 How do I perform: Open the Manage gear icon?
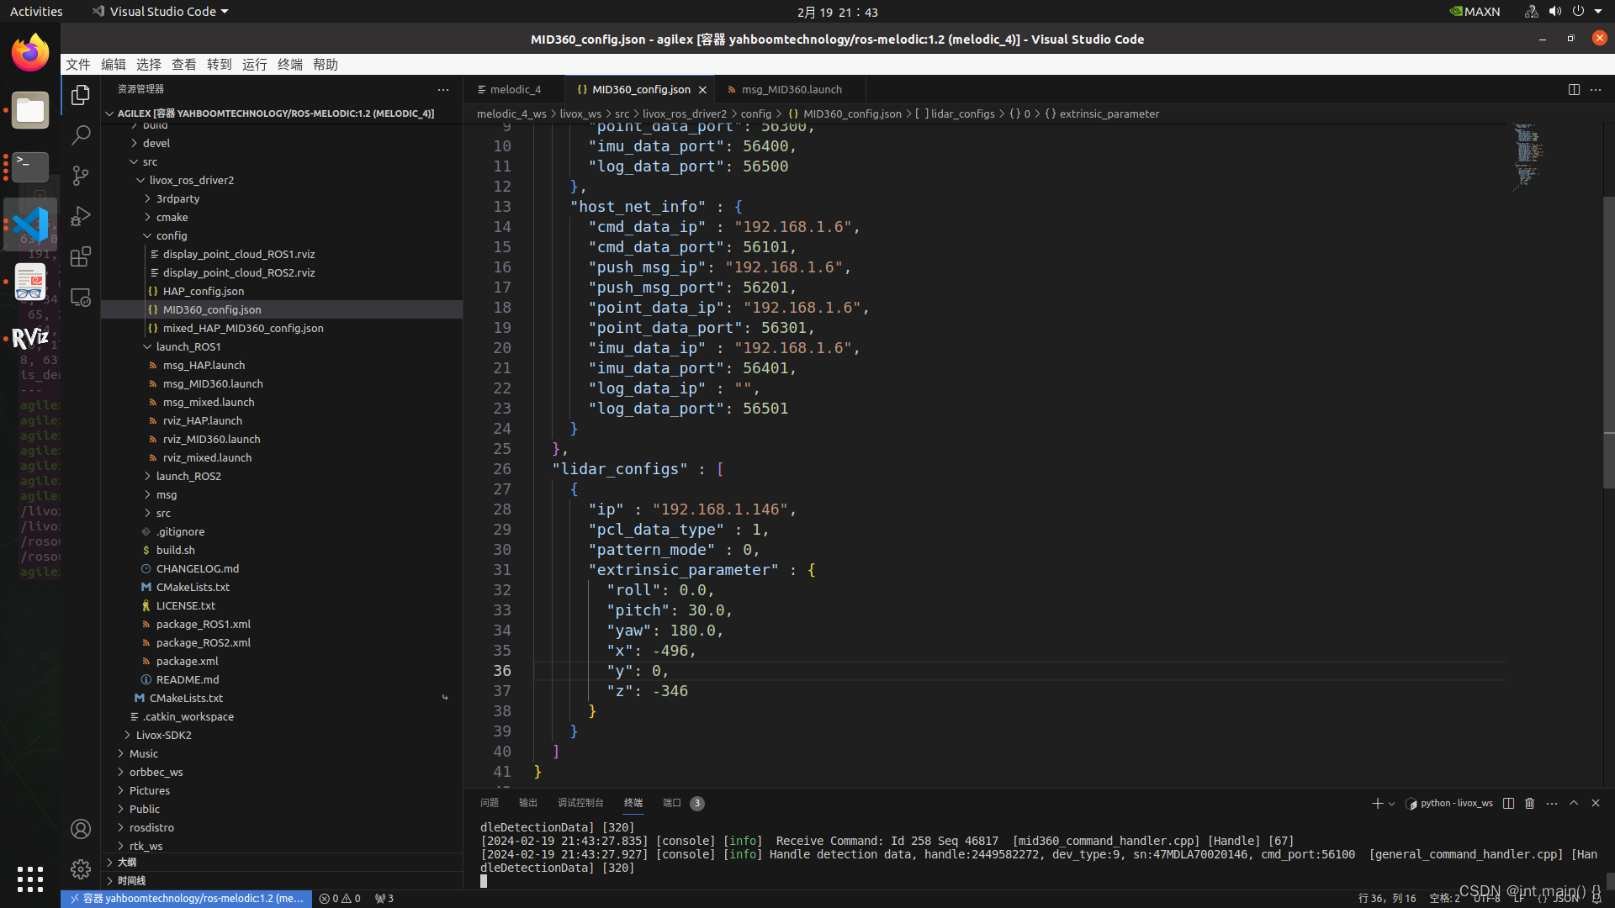tap(81, 868)
